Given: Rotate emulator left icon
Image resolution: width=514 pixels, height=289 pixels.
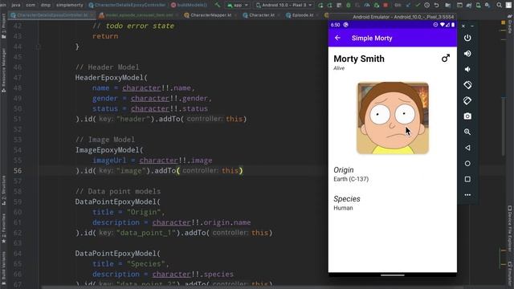Looking at the screenshot, I should pos(467,85).
